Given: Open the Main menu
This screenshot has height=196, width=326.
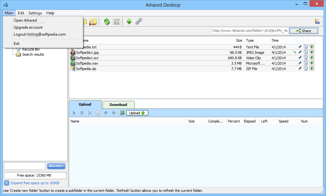Looking at the screenshot, I should point(9,13).
